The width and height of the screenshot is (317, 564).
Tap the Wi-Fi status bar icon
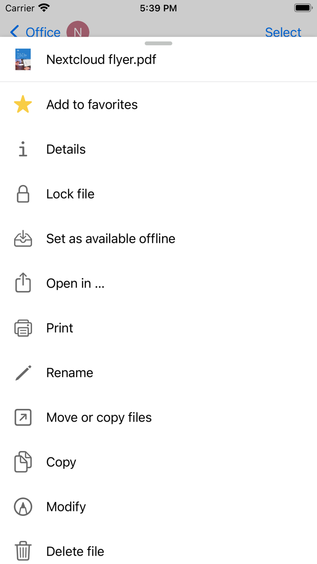[43, 7]
